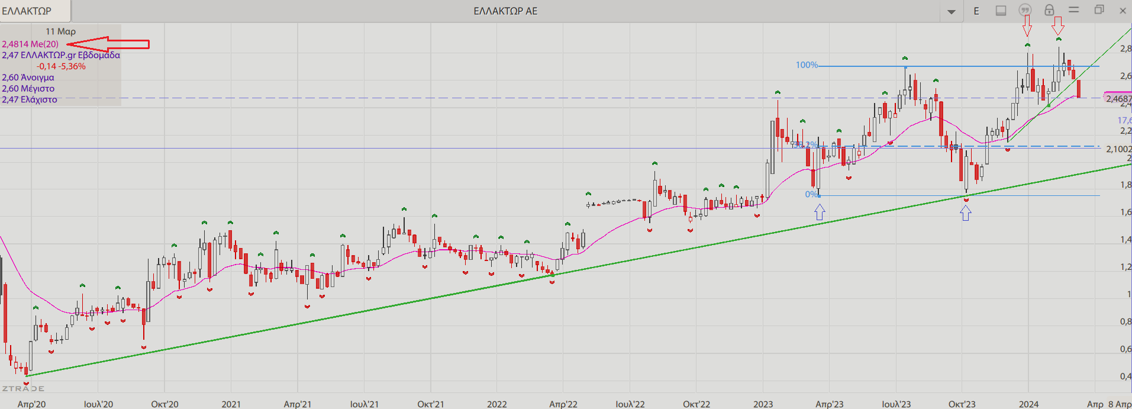Click the Οκτ'21 time axis label
1132x409 pixels.
pyautogui.click(x=431, y=404)
